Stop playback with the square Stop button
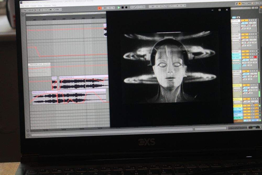Screen dimensions: 262x175 (123, 8)
